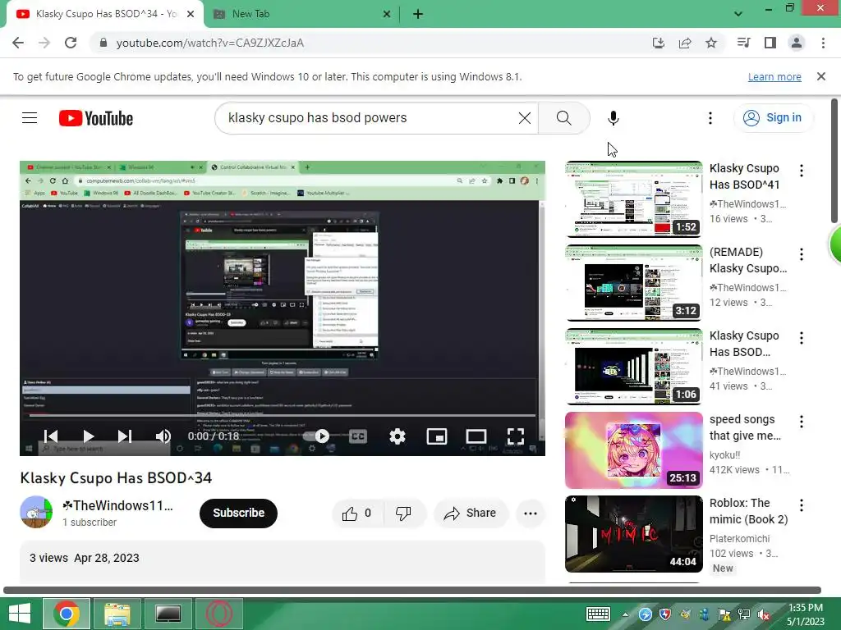
Task: Switch to the New Tab tab
Action: (x=301, y=14)
